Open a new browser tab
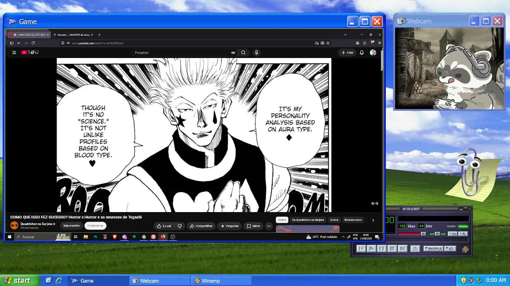510x286 pixels. [x=99, y=35]
